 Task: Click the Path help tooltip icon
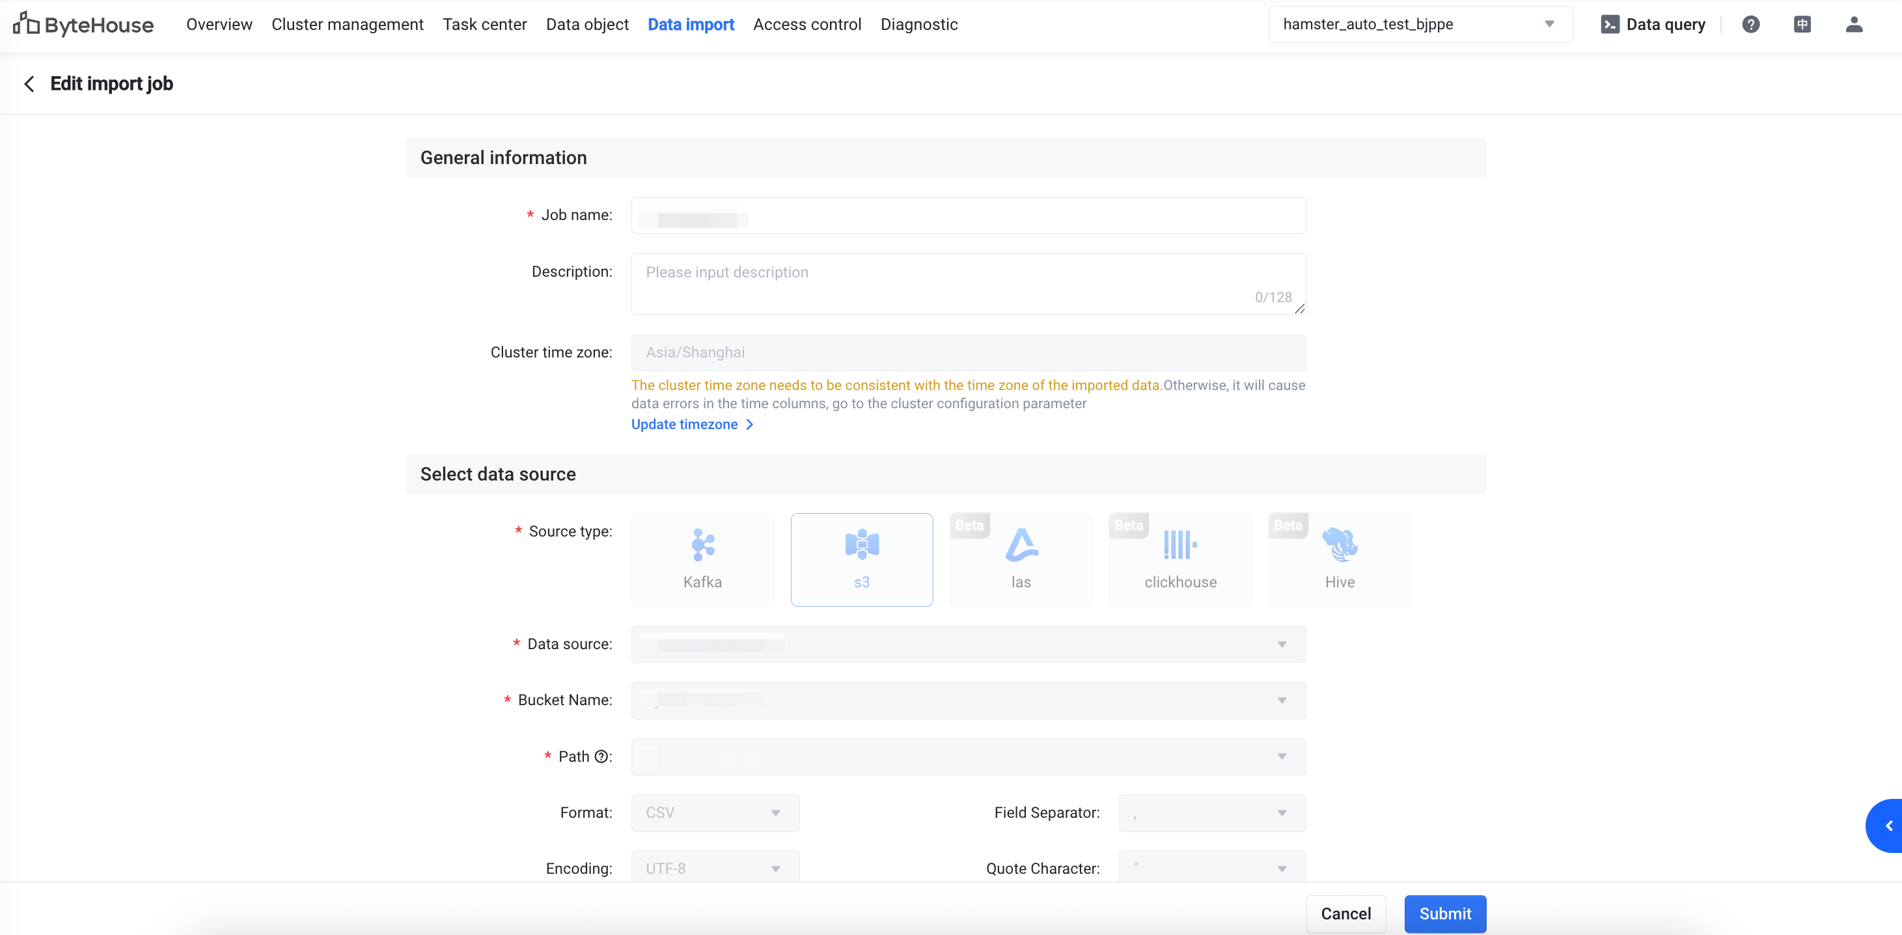pos(601,757)
